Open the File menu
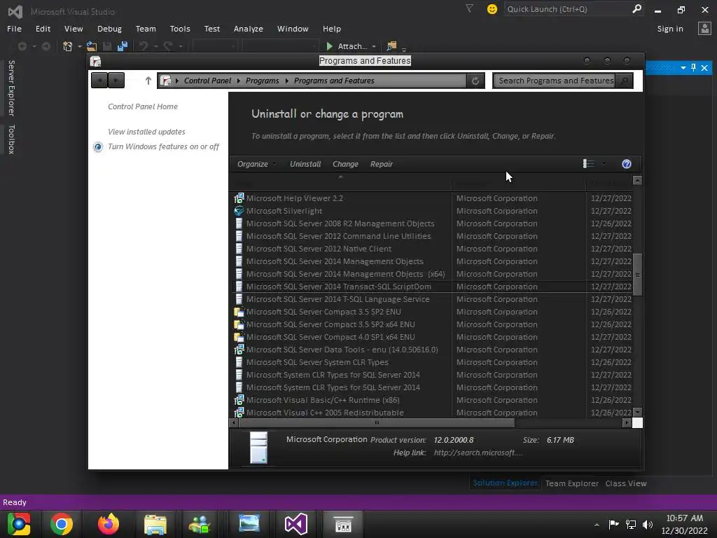Image resolution: width=717 pixels, height=538 pixels. (x=14, y=29)
